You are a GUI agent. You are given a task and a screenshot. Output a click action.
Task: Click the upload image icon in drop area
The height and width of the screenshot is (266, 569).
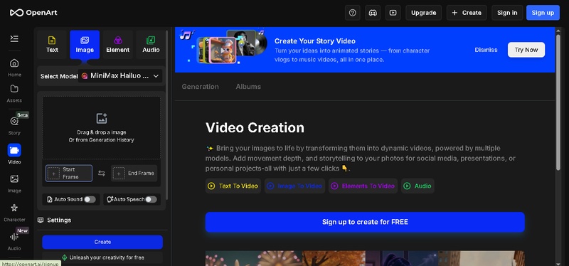tap(102, 118)
